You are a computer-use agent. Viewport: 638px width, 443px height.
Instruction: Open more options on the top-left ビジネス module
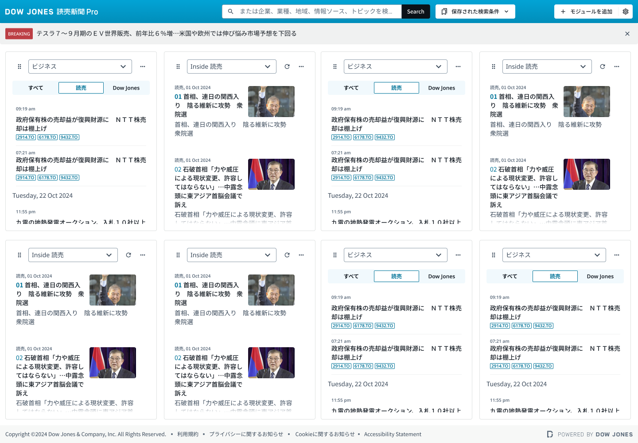click(143, 67)
